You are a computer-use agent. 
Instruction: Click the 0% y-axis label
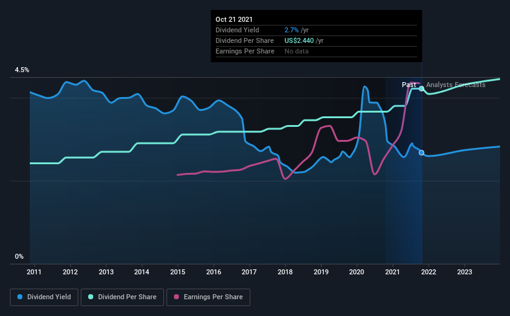[19, 257]
